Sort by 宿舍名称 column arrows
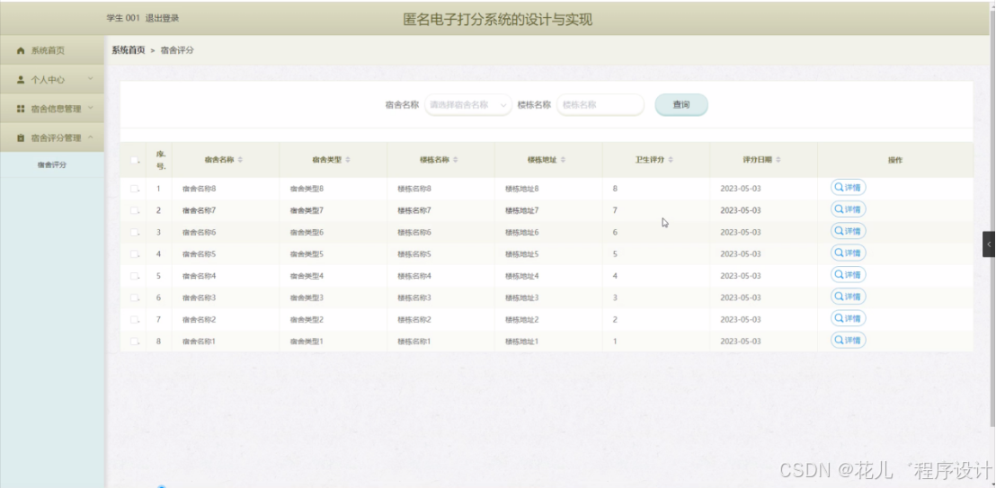The height and width of the screenshot is (488, 996). tap(240, 159)
